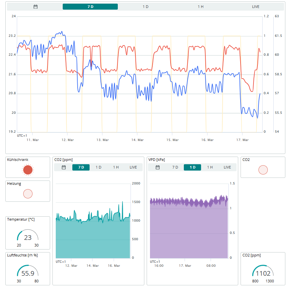
Task: Click the 14. Mar marker on main chart
Action: [x=137, y=140]
